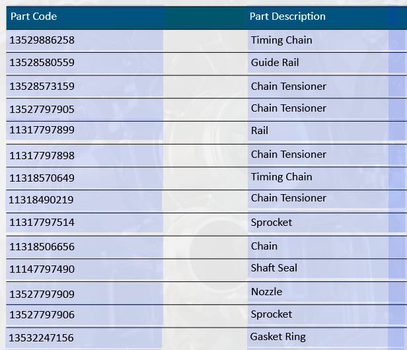The image size is (407, 350).
Task: Select the Gasket Ring description cell
Action: tap(278, 337)
